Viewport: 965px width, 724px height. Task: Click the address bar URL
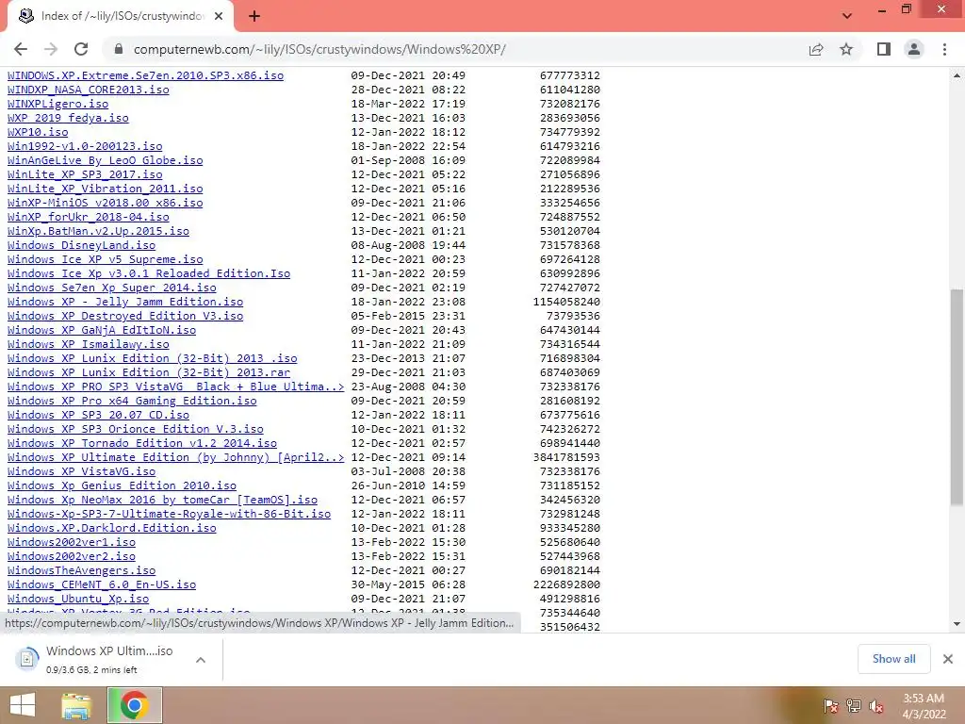click(319, 49)
